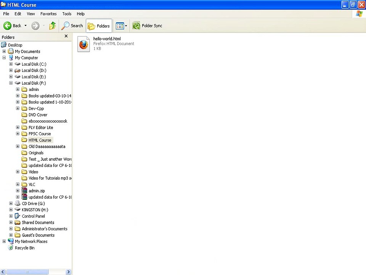Viewport: 366px width, 275px height.
Task: Expand Local Disk (D:)
Action: (x=11, y=70)
